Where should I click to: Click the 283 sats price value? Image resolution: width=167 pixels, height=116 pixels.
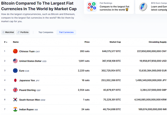pos(85,51)
